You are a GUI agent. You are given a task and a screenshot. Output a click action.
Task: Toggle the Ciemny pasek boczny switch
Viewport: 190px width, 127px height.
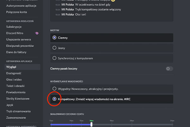point(169,69)
